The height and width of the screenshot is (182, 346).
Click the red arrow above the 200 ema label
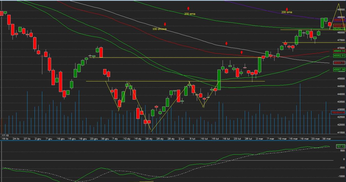pyautogui.click(x=188, y=9)
